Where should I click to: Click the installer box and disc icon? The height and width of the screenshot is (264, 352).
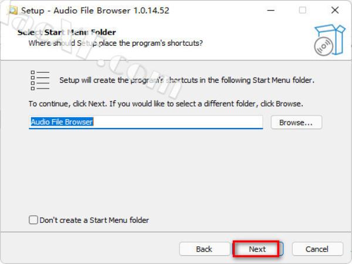coord(329,40)
